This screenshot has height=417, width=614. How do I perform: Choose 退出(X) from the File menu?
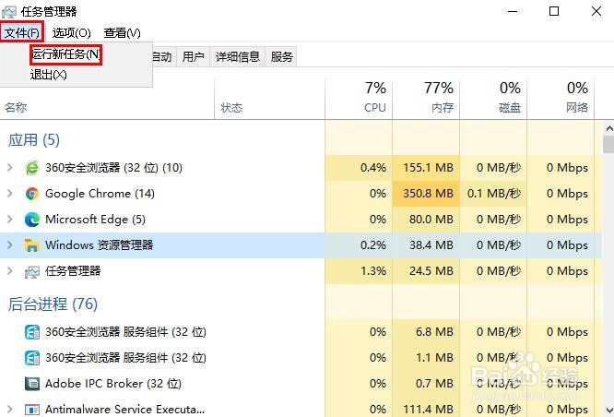pyautogui.click(x=48, y=75)
